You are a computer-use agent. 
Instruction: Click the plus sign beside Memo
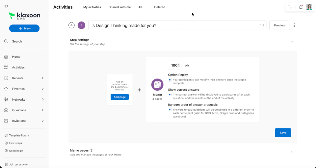click(x=139, y=90)
